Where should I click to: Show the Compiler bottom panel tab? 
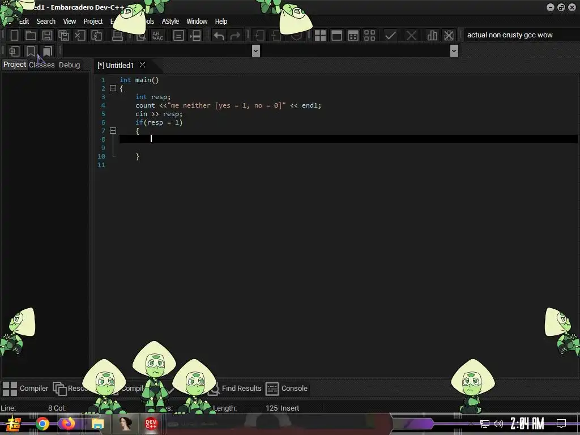[25, 389]
